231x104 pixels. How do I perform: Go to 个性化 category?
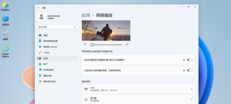[57, 53]
